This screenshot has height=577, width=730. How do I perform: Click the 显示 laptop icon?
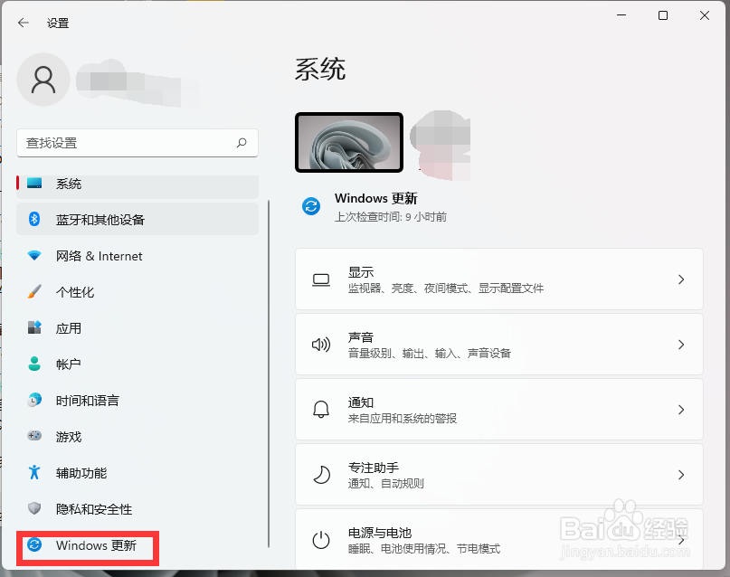click(321, 279)
